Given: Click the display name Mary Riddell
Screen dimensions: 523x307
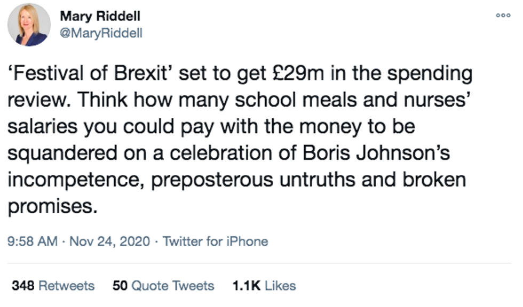Looking at the screenshot, I should pos(100,17).
